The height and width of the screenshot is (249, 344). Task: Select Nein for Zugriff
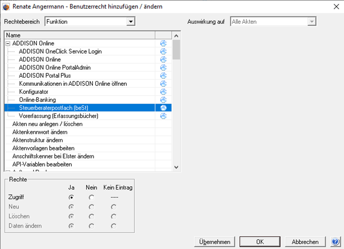[91, 197]
